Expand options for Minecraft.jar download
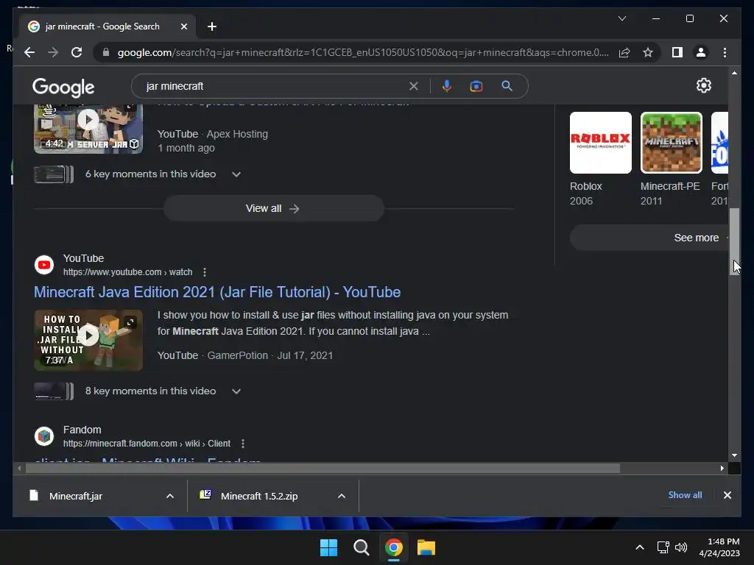This screenshot has height=565, width=754. 170,496
